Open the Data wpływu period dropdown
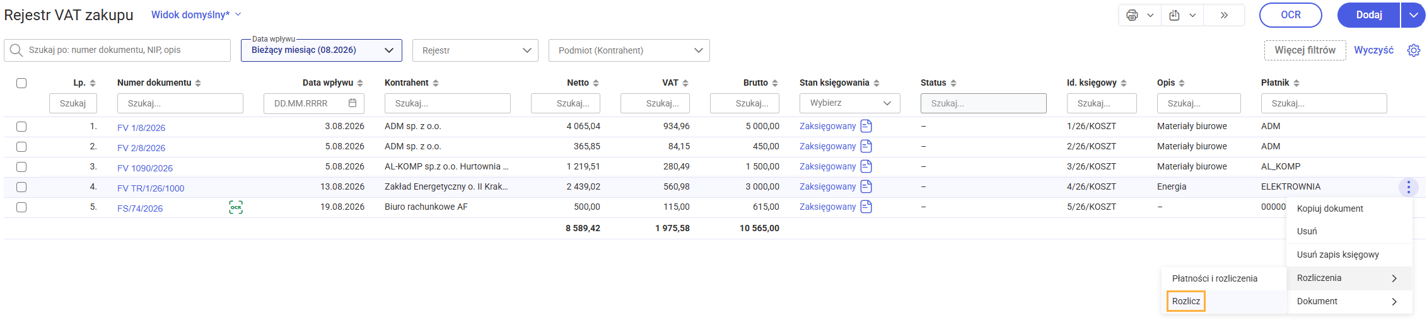Screen dimensions: 1427x320 322,50
